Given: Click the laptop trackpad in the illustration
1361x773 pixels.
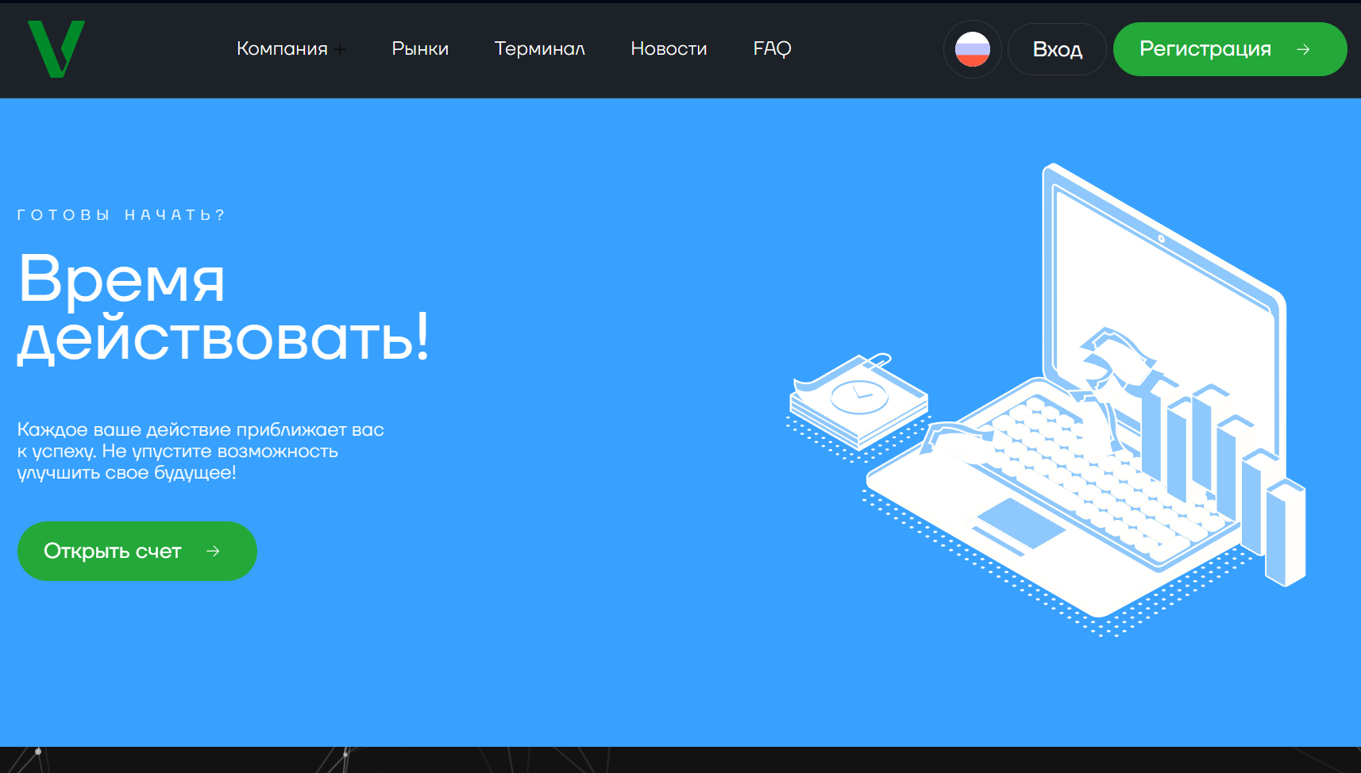Looking at the screenshot, I should coord(1020,523).
